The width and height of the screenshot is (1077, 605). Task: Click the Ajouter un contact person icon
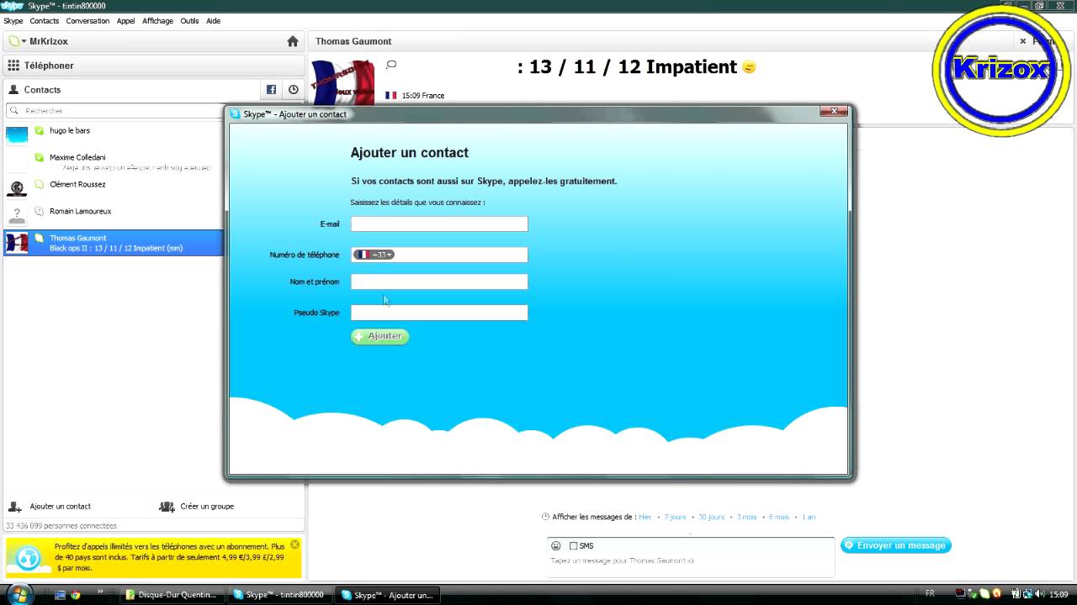point(15,507)
